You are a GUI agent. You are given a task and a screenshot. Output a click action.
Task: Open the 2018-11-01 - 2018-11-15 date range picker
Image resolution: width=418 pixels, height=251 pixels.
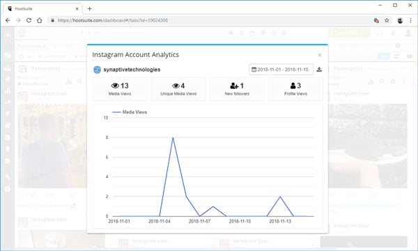281,70
